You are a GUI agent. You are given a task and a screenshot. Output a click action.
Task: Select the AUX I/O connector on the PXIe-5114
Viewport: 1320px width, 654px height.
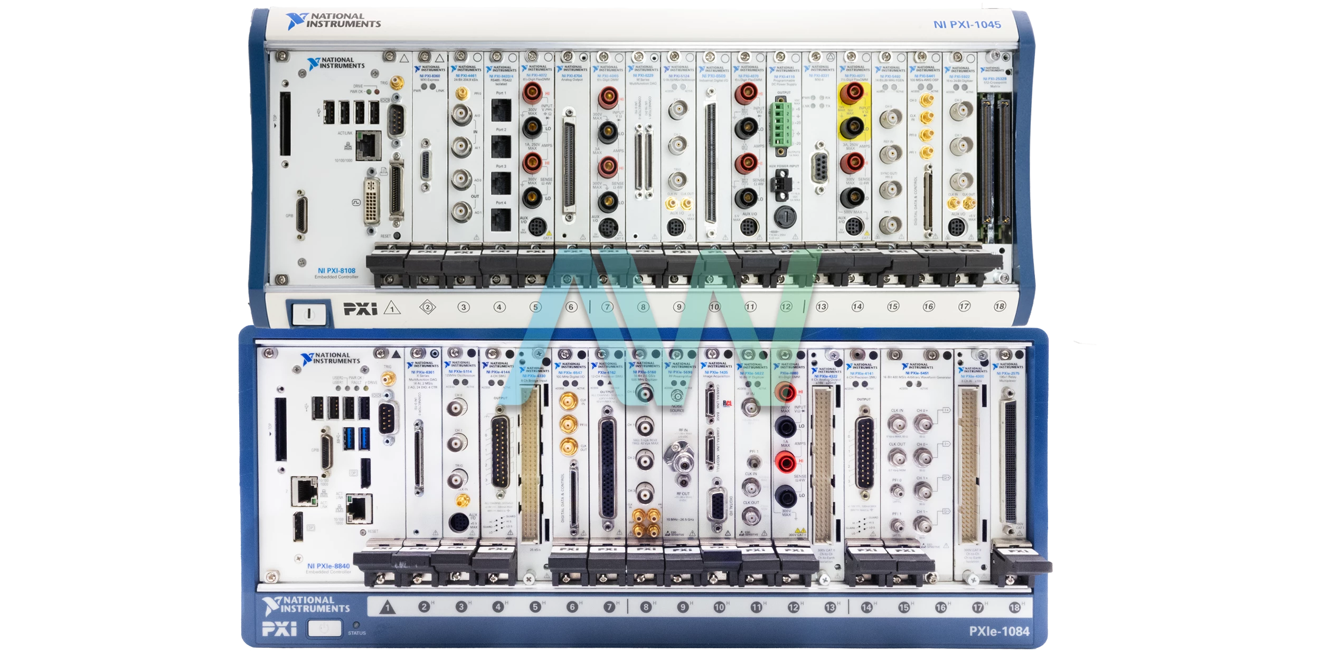(x=458, y=522)
